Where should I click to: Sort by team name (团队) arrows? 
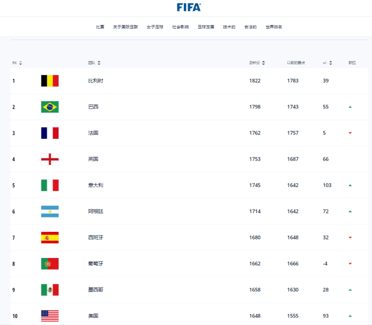click(x=99, y=63)
